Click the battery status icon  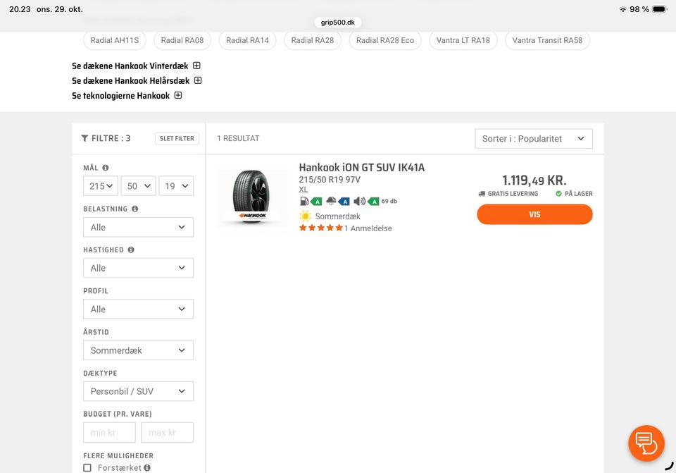[x=660, y=9]
